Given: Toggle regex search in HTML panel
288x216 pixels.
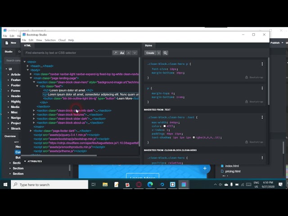Looking at the screenshot, I should click(x=116, y=53).
